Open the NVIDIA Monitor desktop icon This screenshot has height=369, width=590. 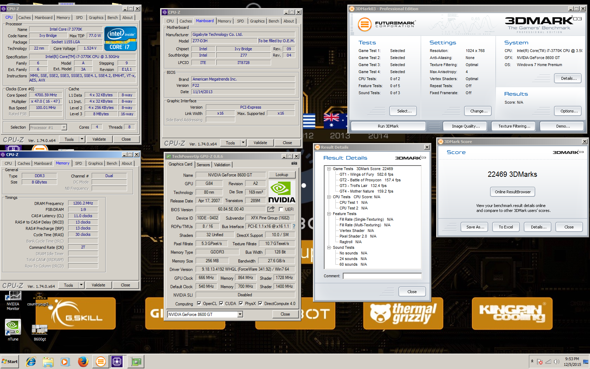(13, 300)
